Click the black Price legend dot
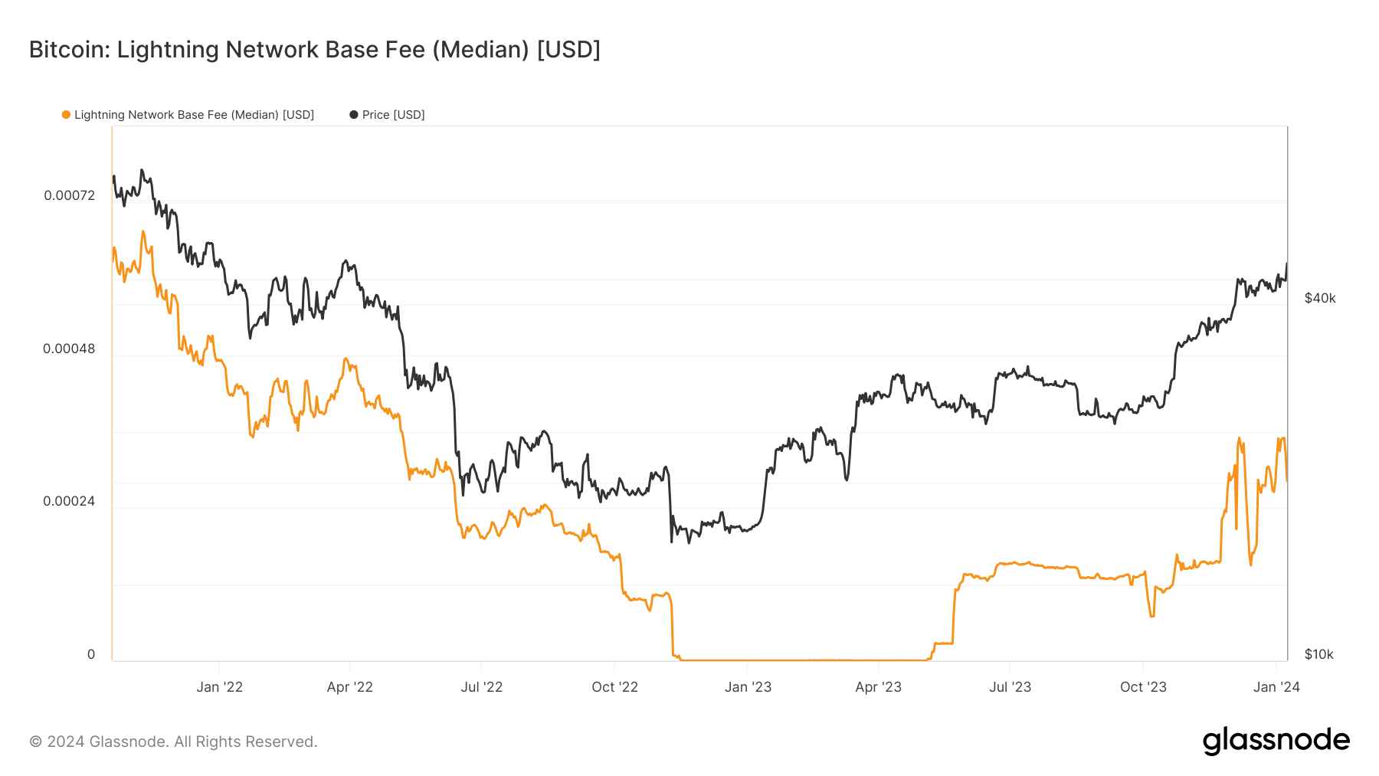Image resolution: width=1379 pixels, height=776 pixels. pos(354,115)
